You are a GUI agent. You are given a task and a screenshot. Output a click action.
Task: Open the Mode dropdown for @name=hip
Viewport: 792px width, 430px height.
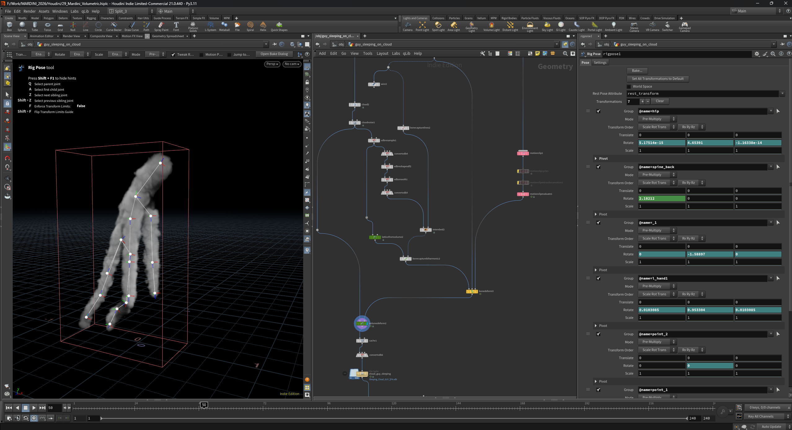point(657,119)
